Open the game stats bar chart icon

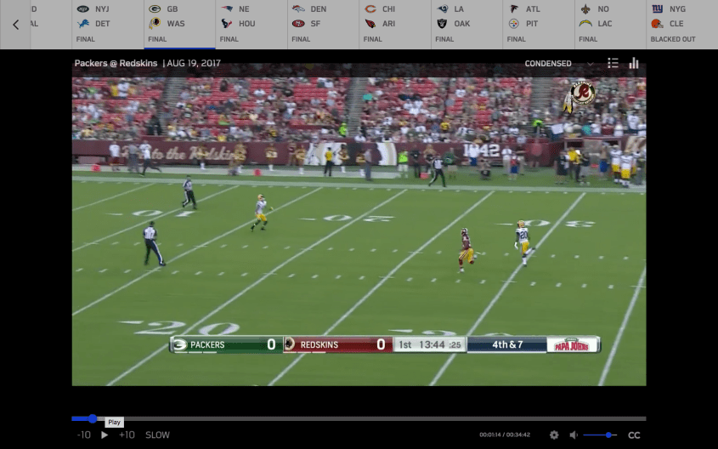click(634, 63)
